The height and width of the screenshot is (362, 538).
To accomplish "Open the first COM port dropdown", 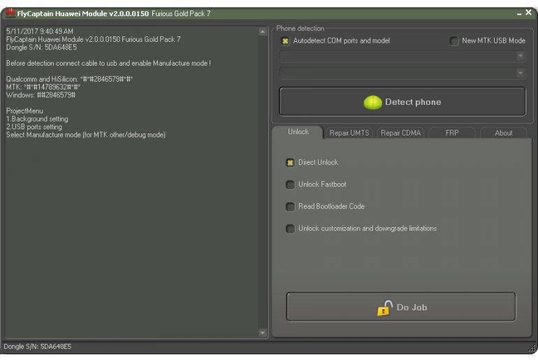I will tap(402, 56).
